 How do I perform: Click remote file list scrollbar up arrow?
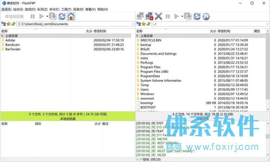[x=268, y=31]
